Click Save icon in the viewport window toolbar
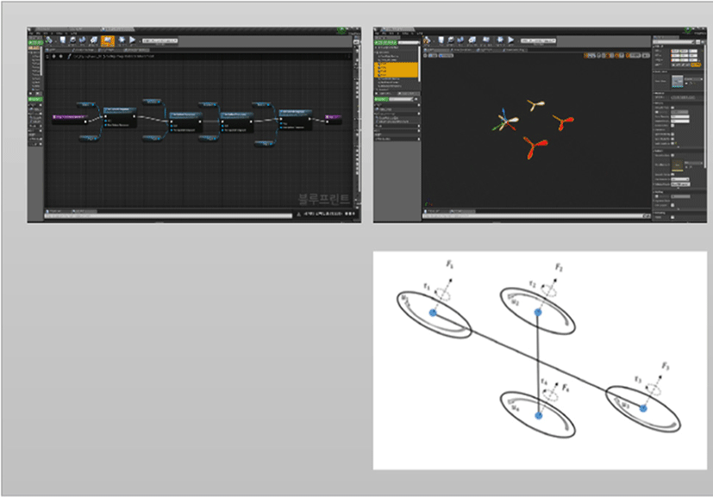 pyautogui.click(x=441, y=40)
